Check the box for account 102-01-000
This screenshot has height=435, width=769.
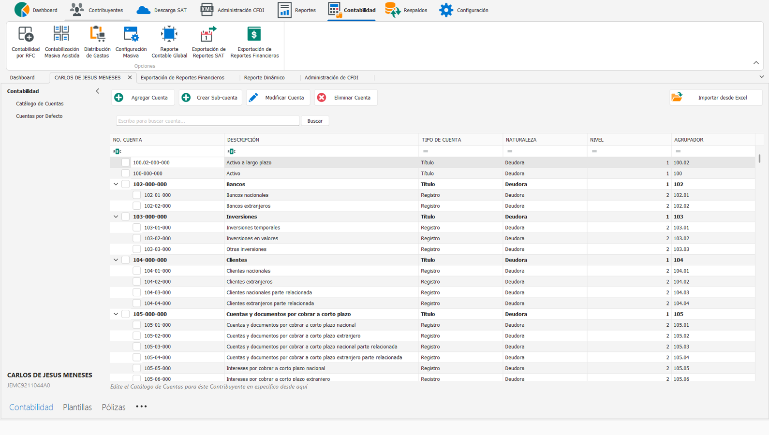[x=137, y=195]
